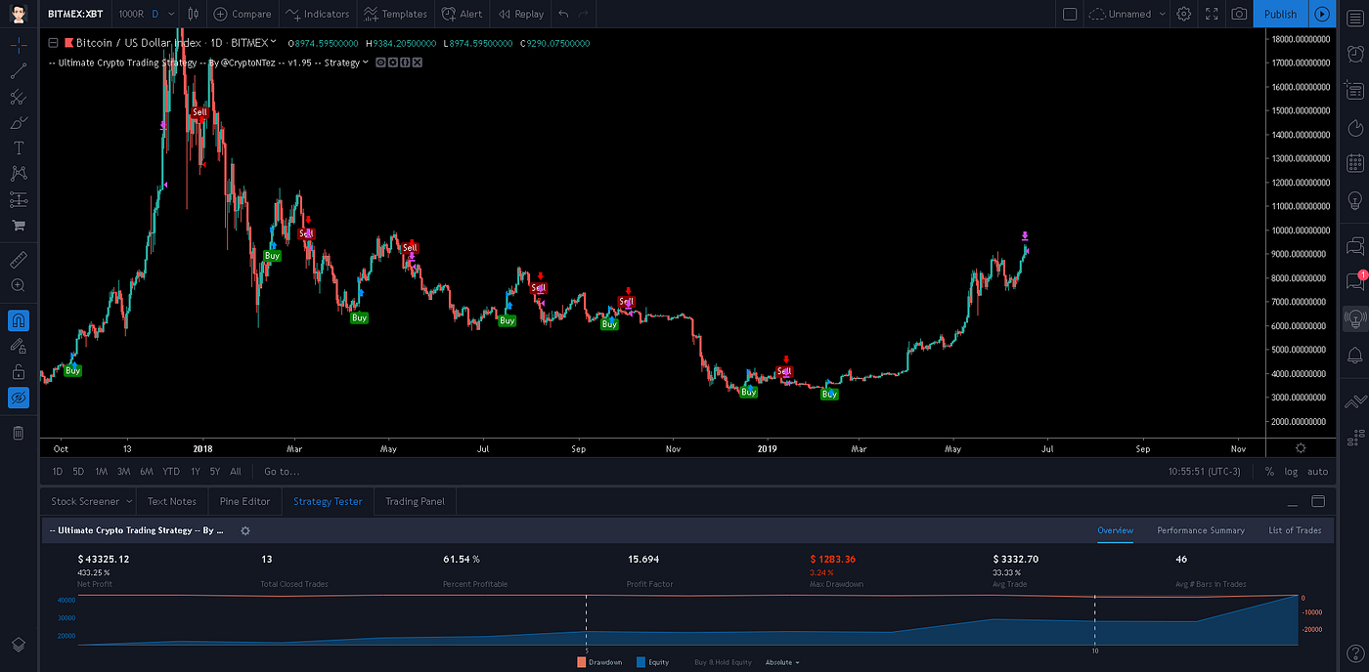Create an Alert
This screenshot has height=672, width=1369.
pyautogui.click(x=462, y=14)
